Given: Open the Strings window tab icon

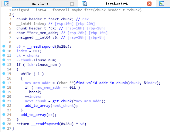Looking at the screenshot, I should 161,4.
